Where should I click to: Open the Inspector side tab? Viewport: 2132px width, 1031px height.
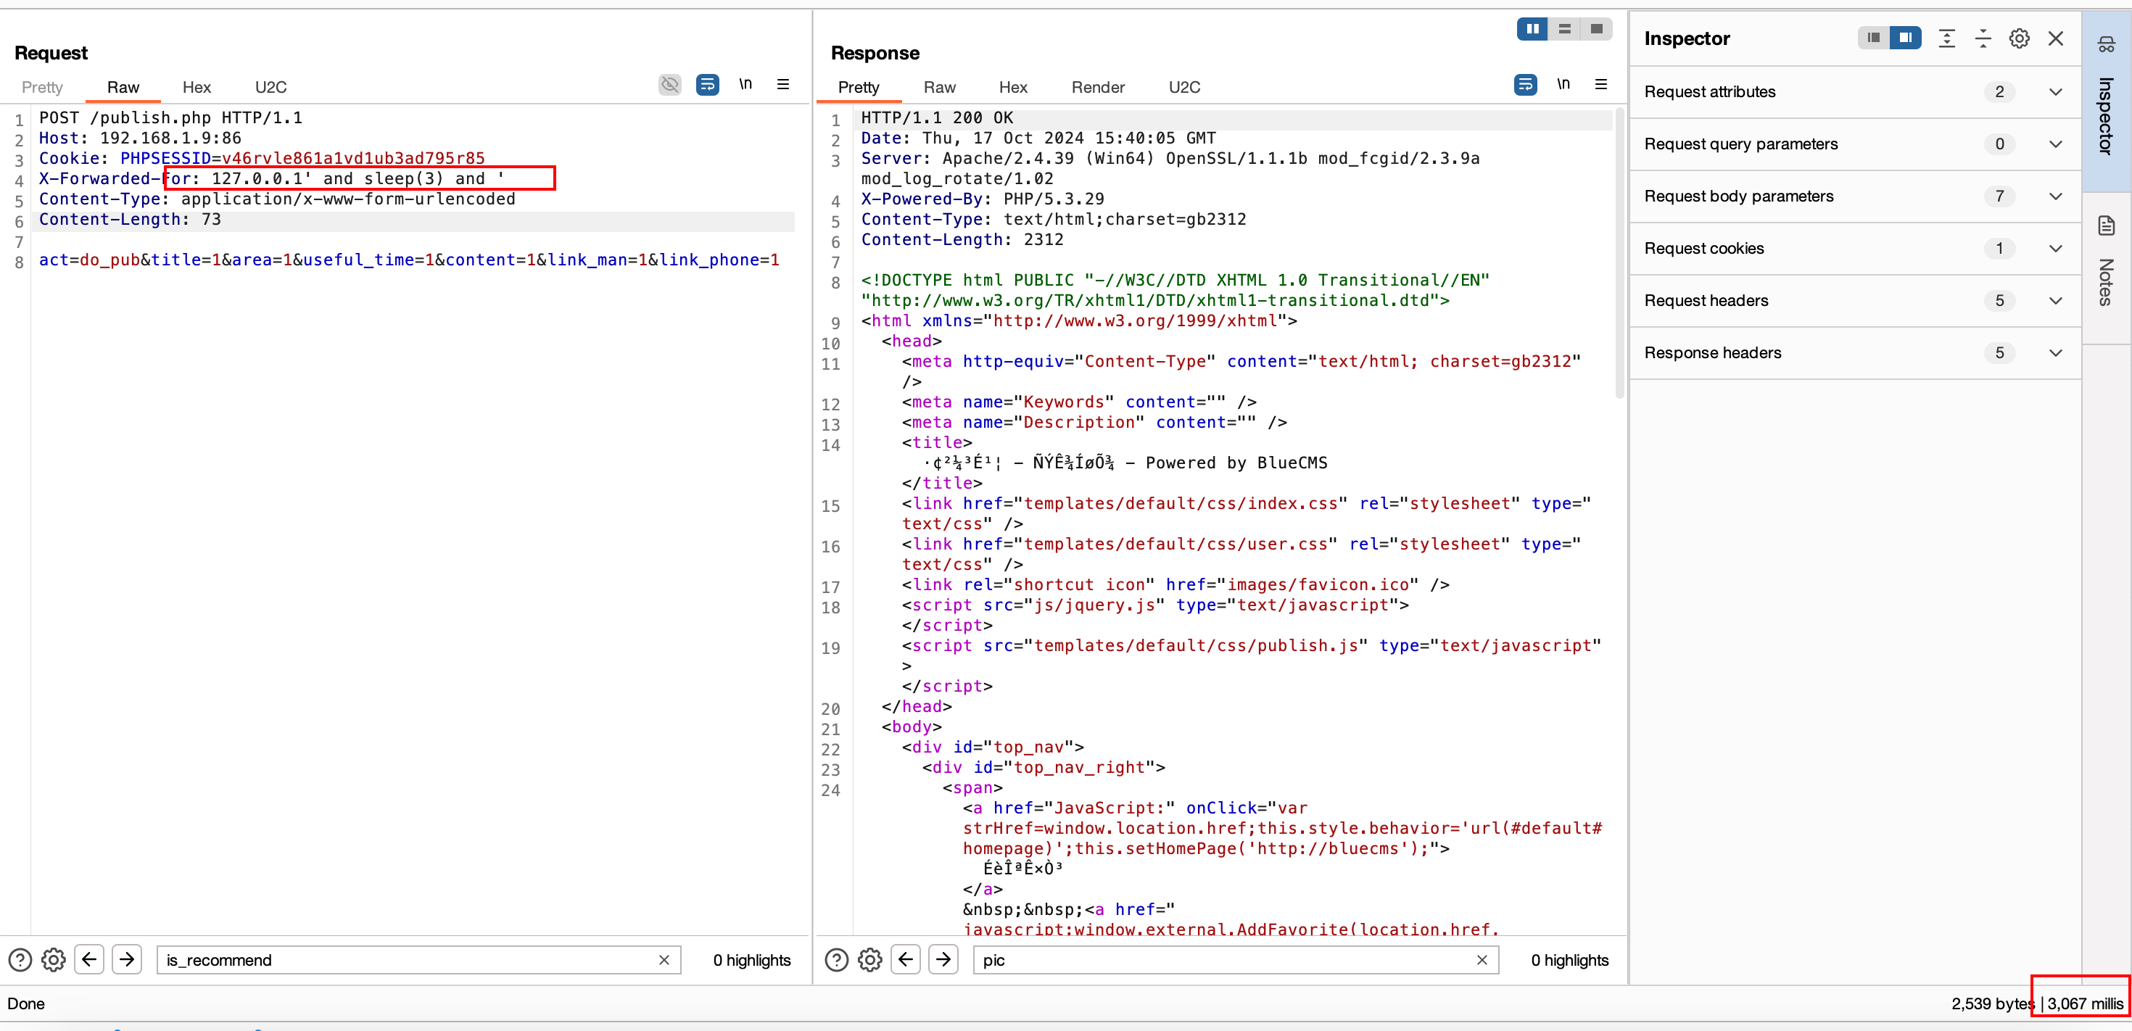tap(2107, 100)
